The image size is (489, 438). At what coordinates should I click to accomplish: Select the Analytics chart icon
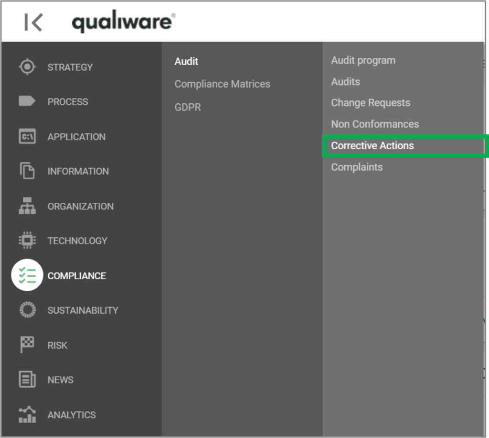[x=27, y=415]
